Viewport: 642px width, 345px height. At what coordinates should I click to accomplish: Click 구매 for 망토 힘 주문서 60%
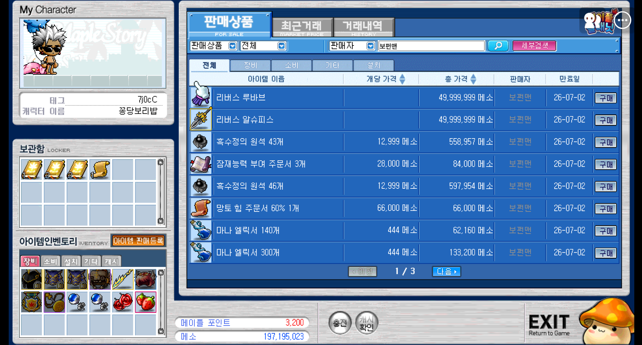tap(606, 208)
